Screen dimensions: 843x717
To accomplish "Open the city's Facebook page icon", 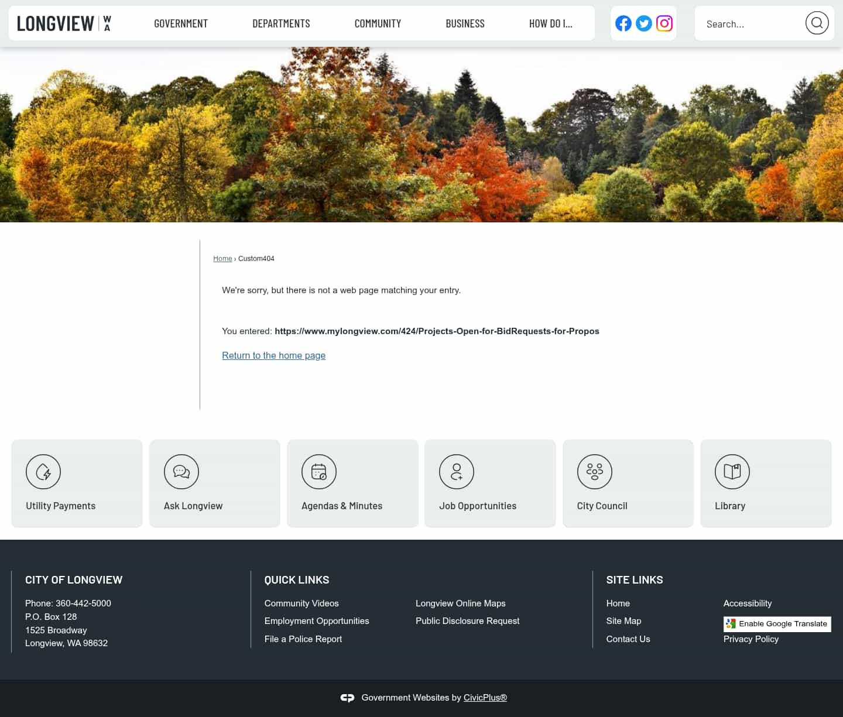I will 623,23.
